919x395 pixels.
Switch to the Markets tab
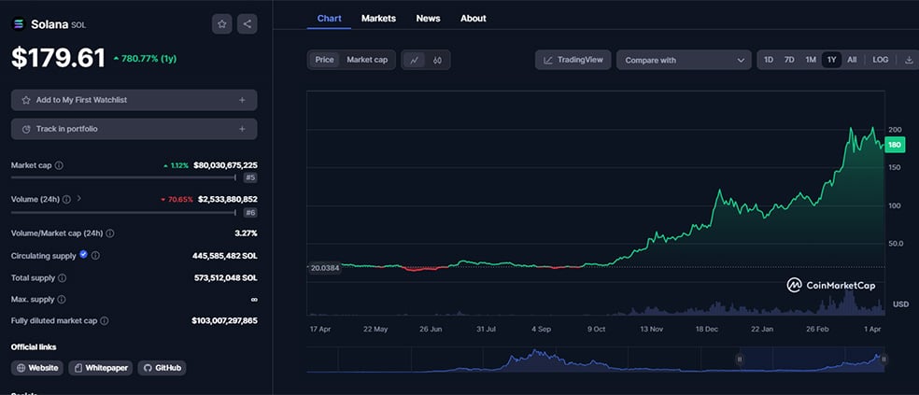(378, 18)
